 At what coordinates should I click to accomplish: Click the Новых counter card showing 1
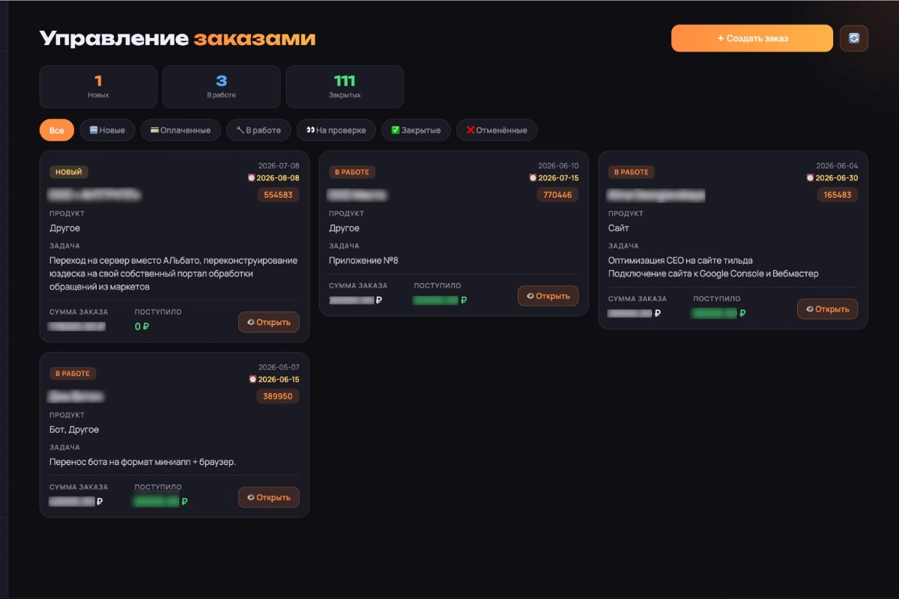coord(98,87)
